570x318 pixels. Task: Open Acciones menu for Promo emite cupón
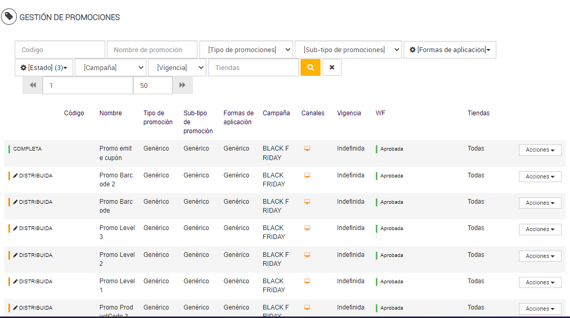[540, 150]
